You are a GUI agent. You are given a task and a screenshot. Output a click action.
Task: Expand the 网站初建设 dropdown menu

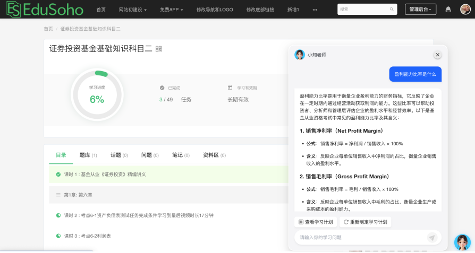click(133, 10)
